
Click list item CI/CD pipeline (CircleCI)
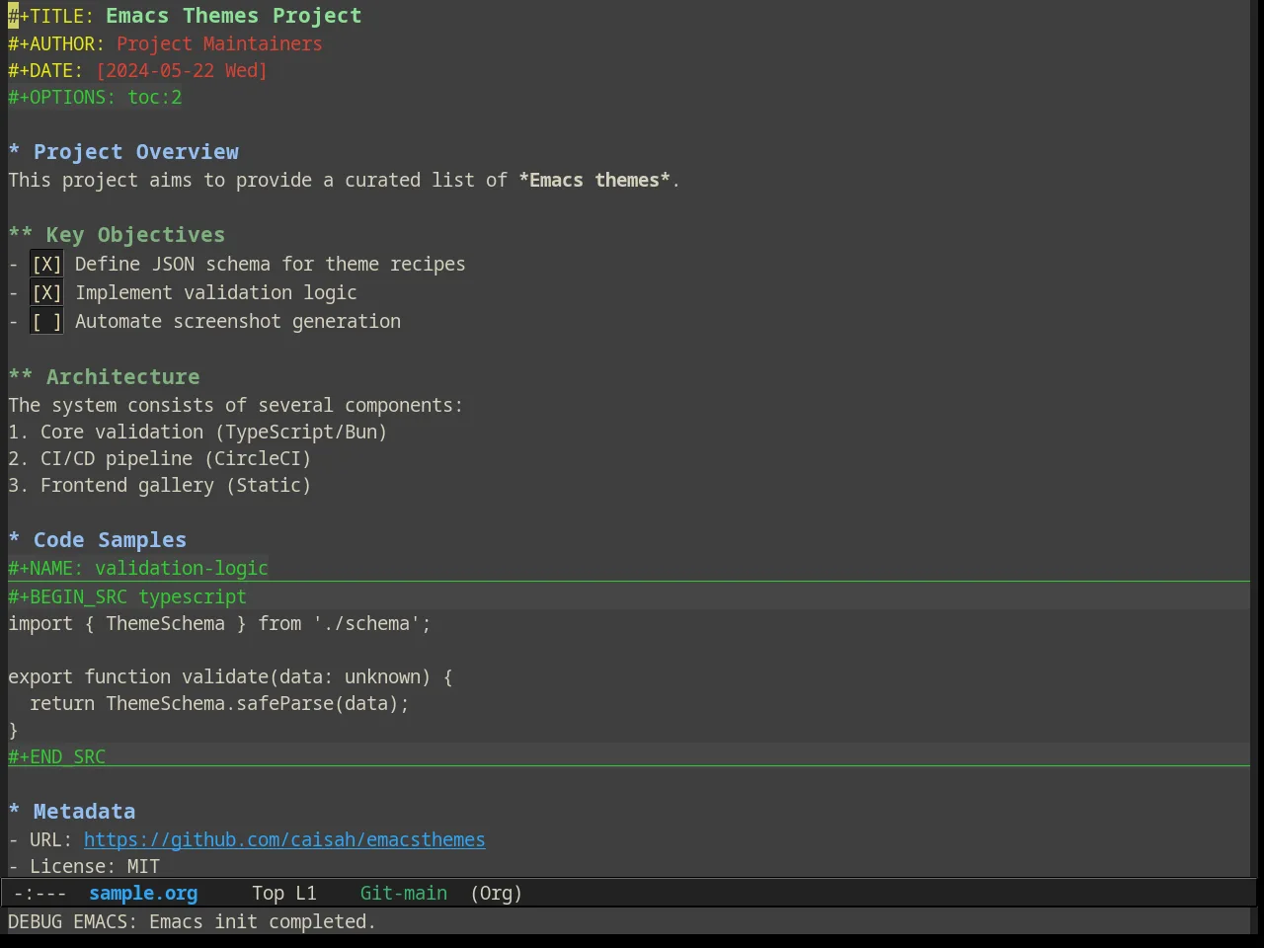pos(160,458)
